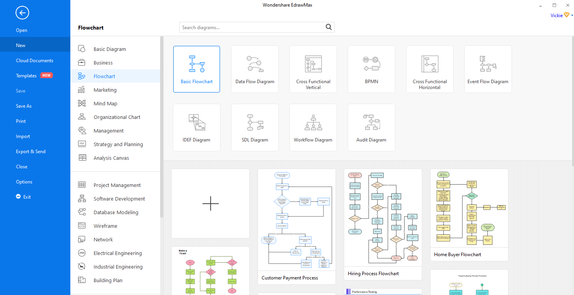This screenshot has height=295, width=574.
Task: Select Cross Functional Vertical tile
Action: [x=313, y=69]
